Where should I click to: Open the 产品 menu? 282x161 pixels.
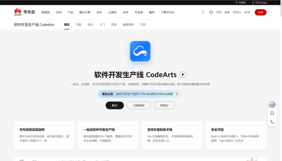(70, 12)
